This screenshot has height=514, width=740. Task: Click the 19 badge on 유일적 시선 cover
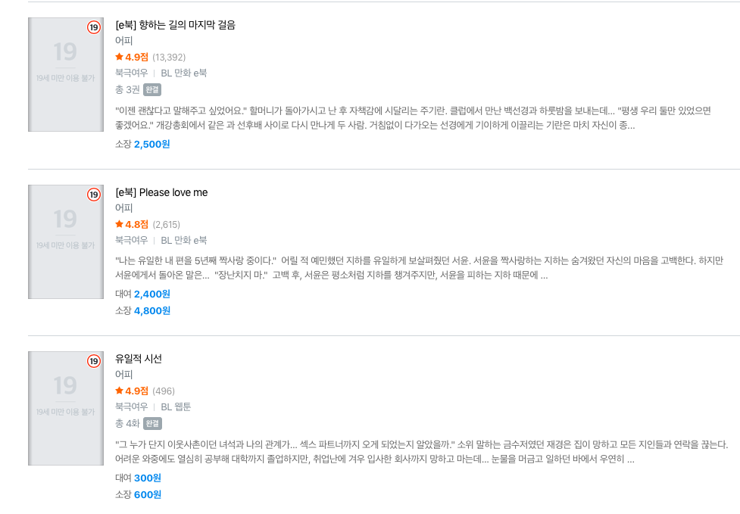94,361
